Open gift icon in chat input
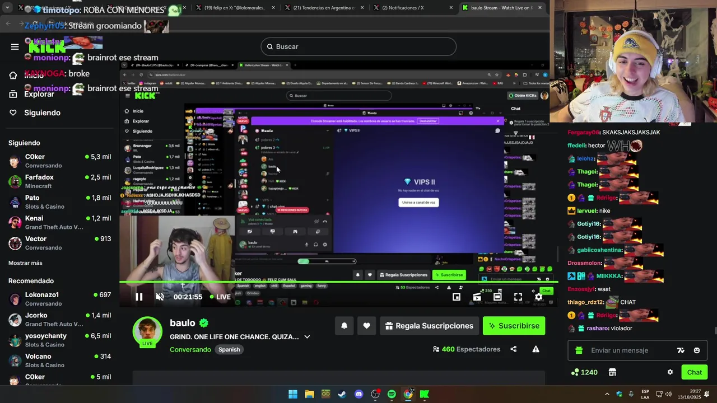The width and height of the screenshot is (717, 403). click(579, 350)
